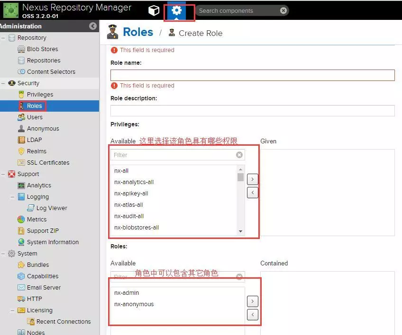Image resolution: width=402 pixels, height=335 pixels.
Task: Click the Email Server envelope icon
Action: tap(21, 287)
